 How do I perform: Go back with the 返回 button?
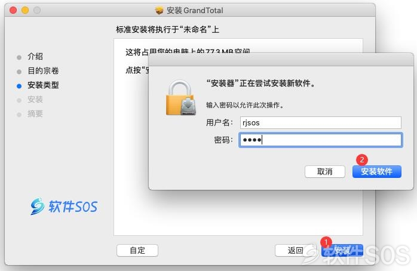coord(295,250)
